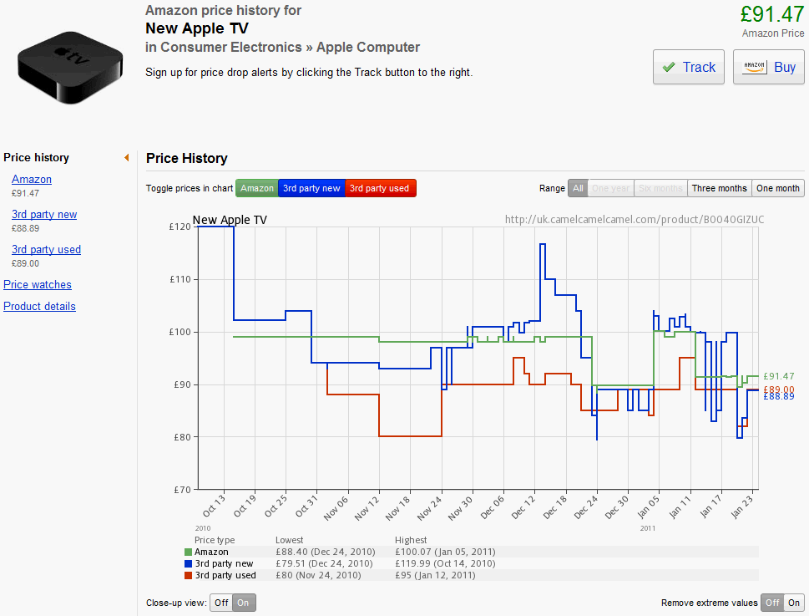
Task: Click the £120 label on the price axis
Action: click(x=179, y=227)
